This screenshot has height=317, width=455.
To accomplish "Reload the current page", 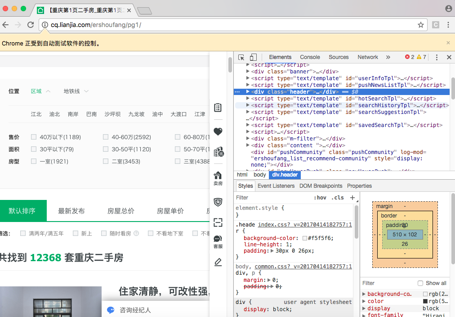I will (31, 25).
